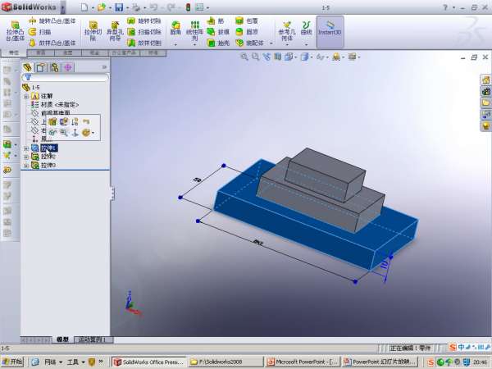Screen dimensions: 492x369
Task: Switch to the second ribbon tab (草图)
Action: pyautogui.click(x=41, y=52)
